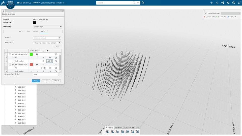This screenshot has width=242, height=136.
Task: Expand the Cursor Coordinate panel chevron
Action: coord(204,11)
